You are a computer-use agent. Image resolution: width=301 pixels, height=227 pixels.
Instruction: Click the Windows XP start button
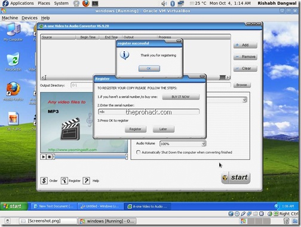(x=14, y=206)
